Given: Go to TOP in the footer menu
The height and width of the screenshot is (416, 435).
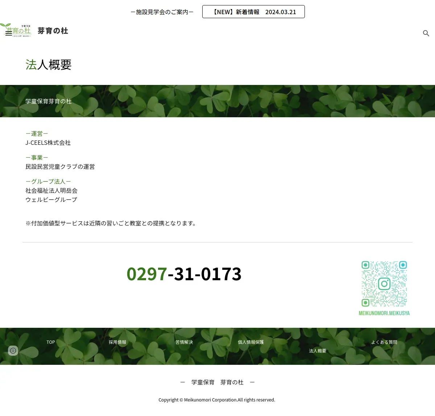Looking at the screenshot, I should 51,342.
